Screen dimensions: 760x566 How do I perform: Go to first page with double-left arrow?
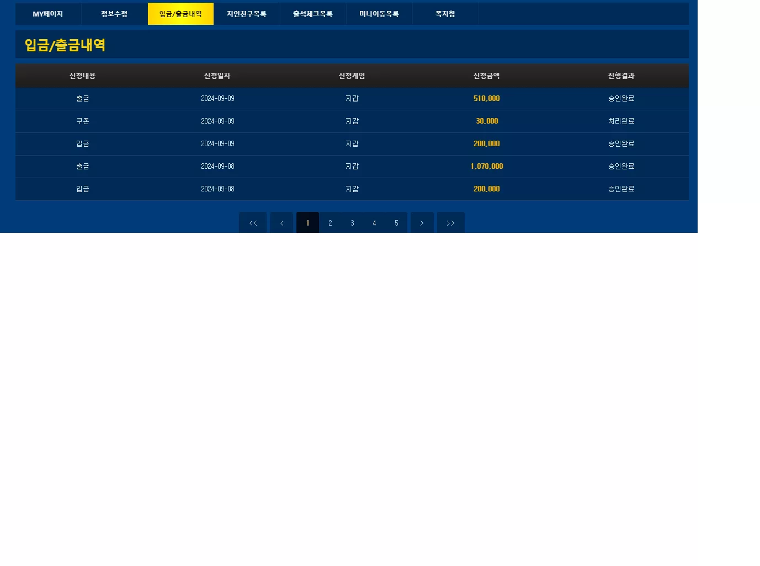pyautogui.click(x=253, y=223)
